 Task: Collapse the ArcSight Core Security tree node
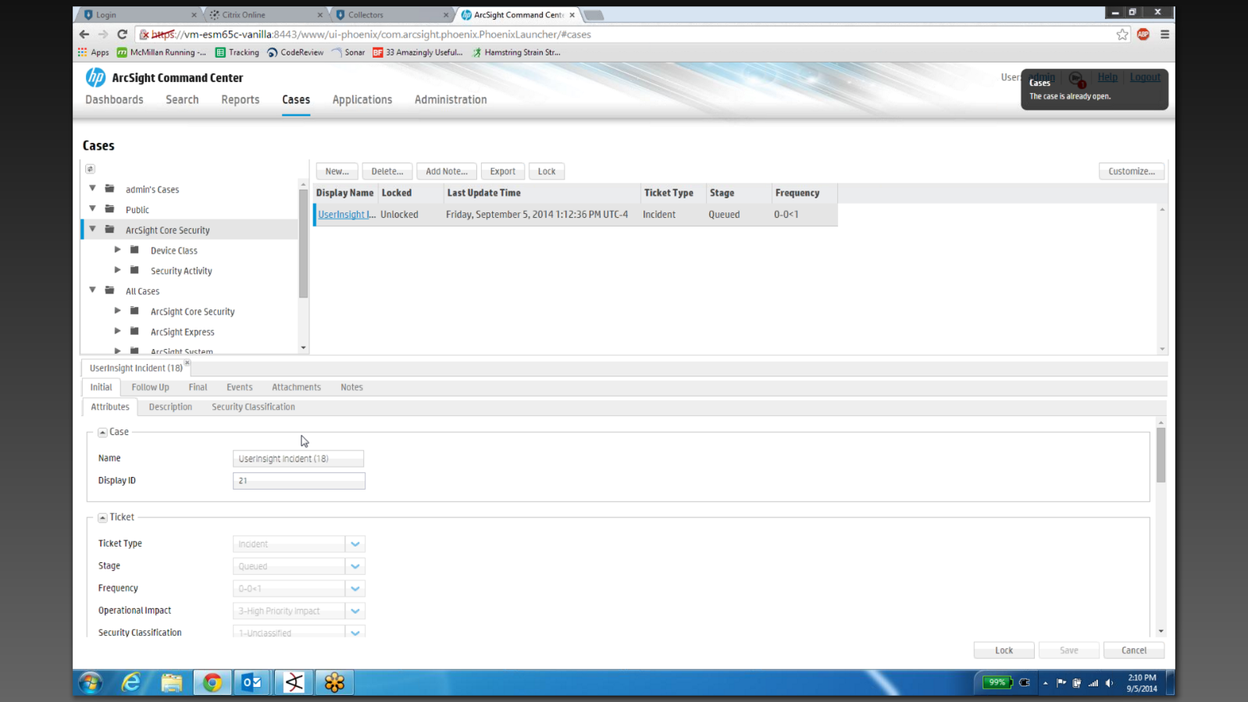[x=93, y=230]
